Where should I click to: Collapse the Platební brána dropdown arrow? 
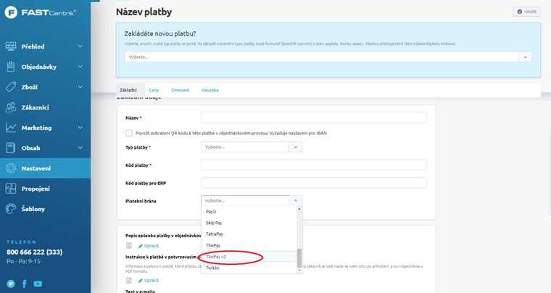click(x=296, y=201)
